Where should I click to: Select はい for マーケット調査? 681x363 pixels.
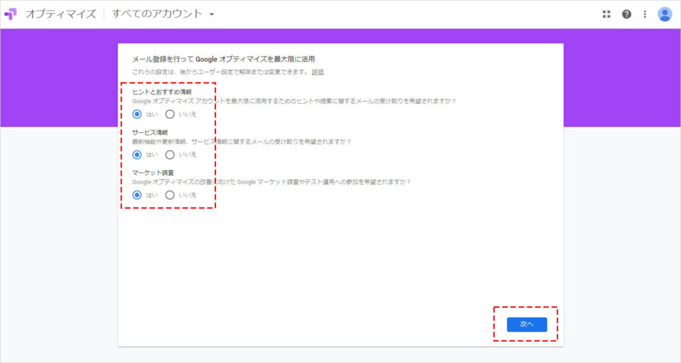[138, 195]
